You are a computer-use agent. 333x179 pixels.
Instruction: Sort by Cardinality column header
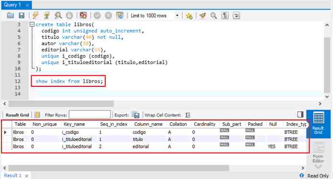[205, 124]
